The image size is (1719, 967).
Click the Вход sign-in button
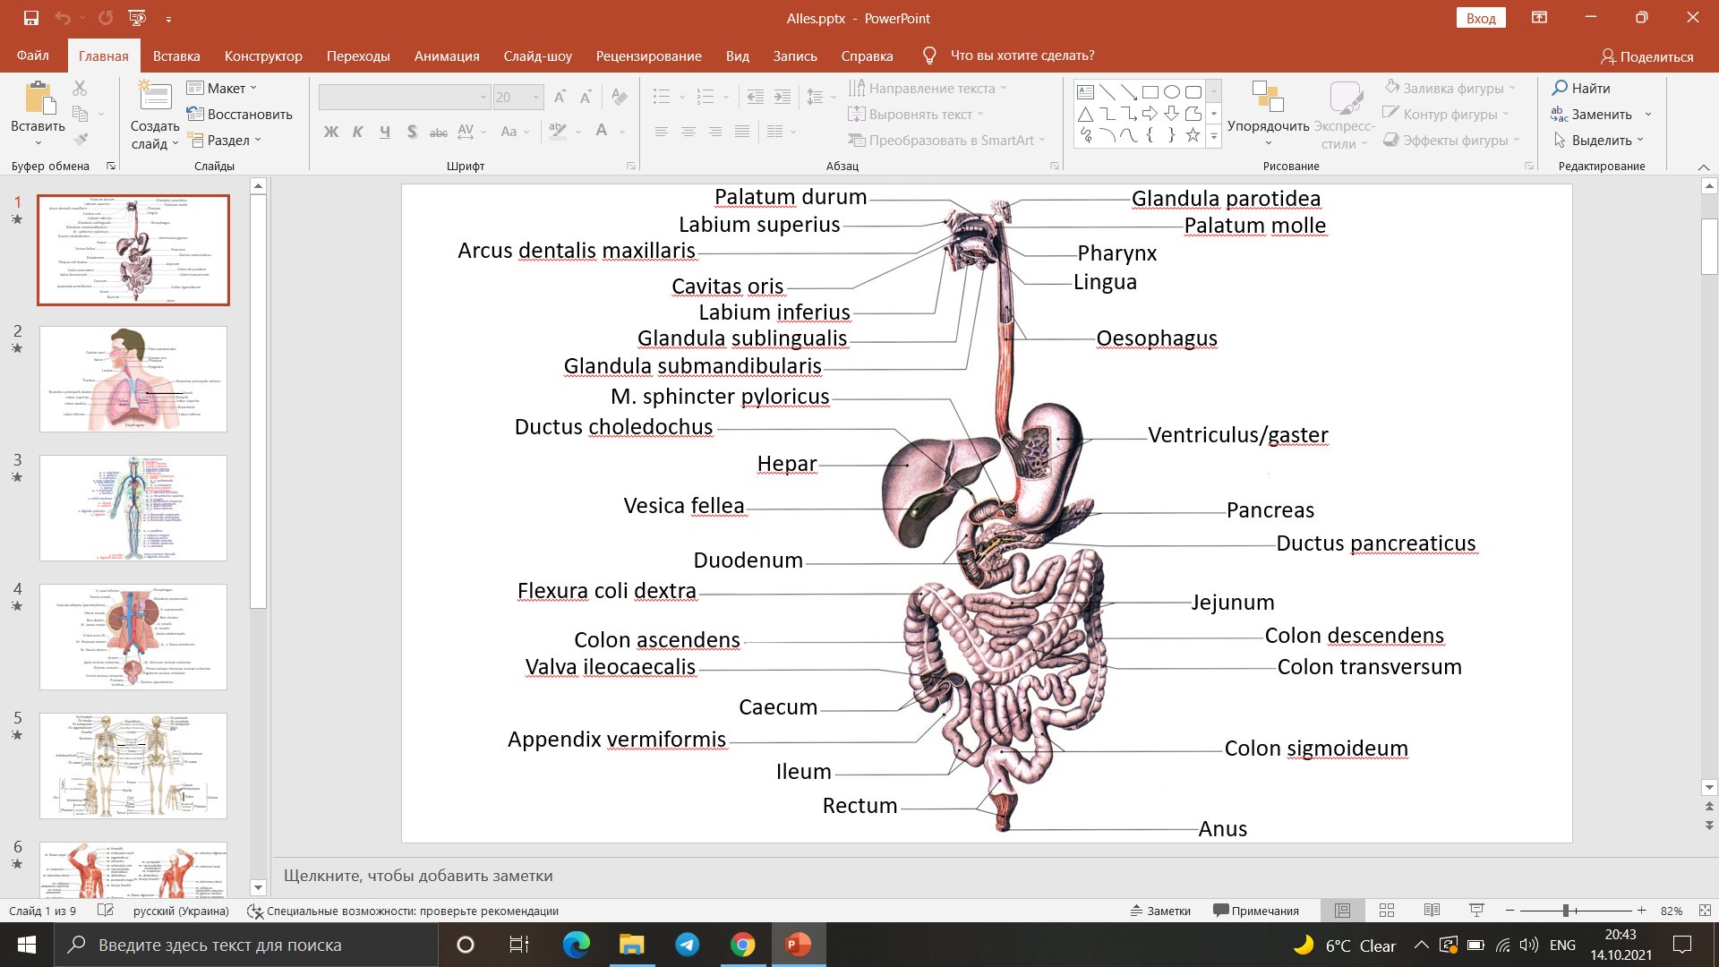1481,18
